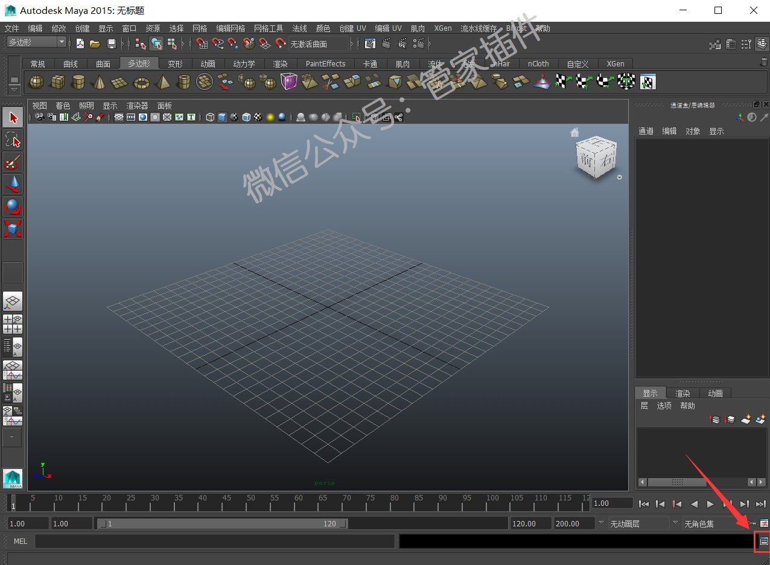The image size is (770, 565).
Task: Activate the Lasso selection tool
Action: point(13,140)
